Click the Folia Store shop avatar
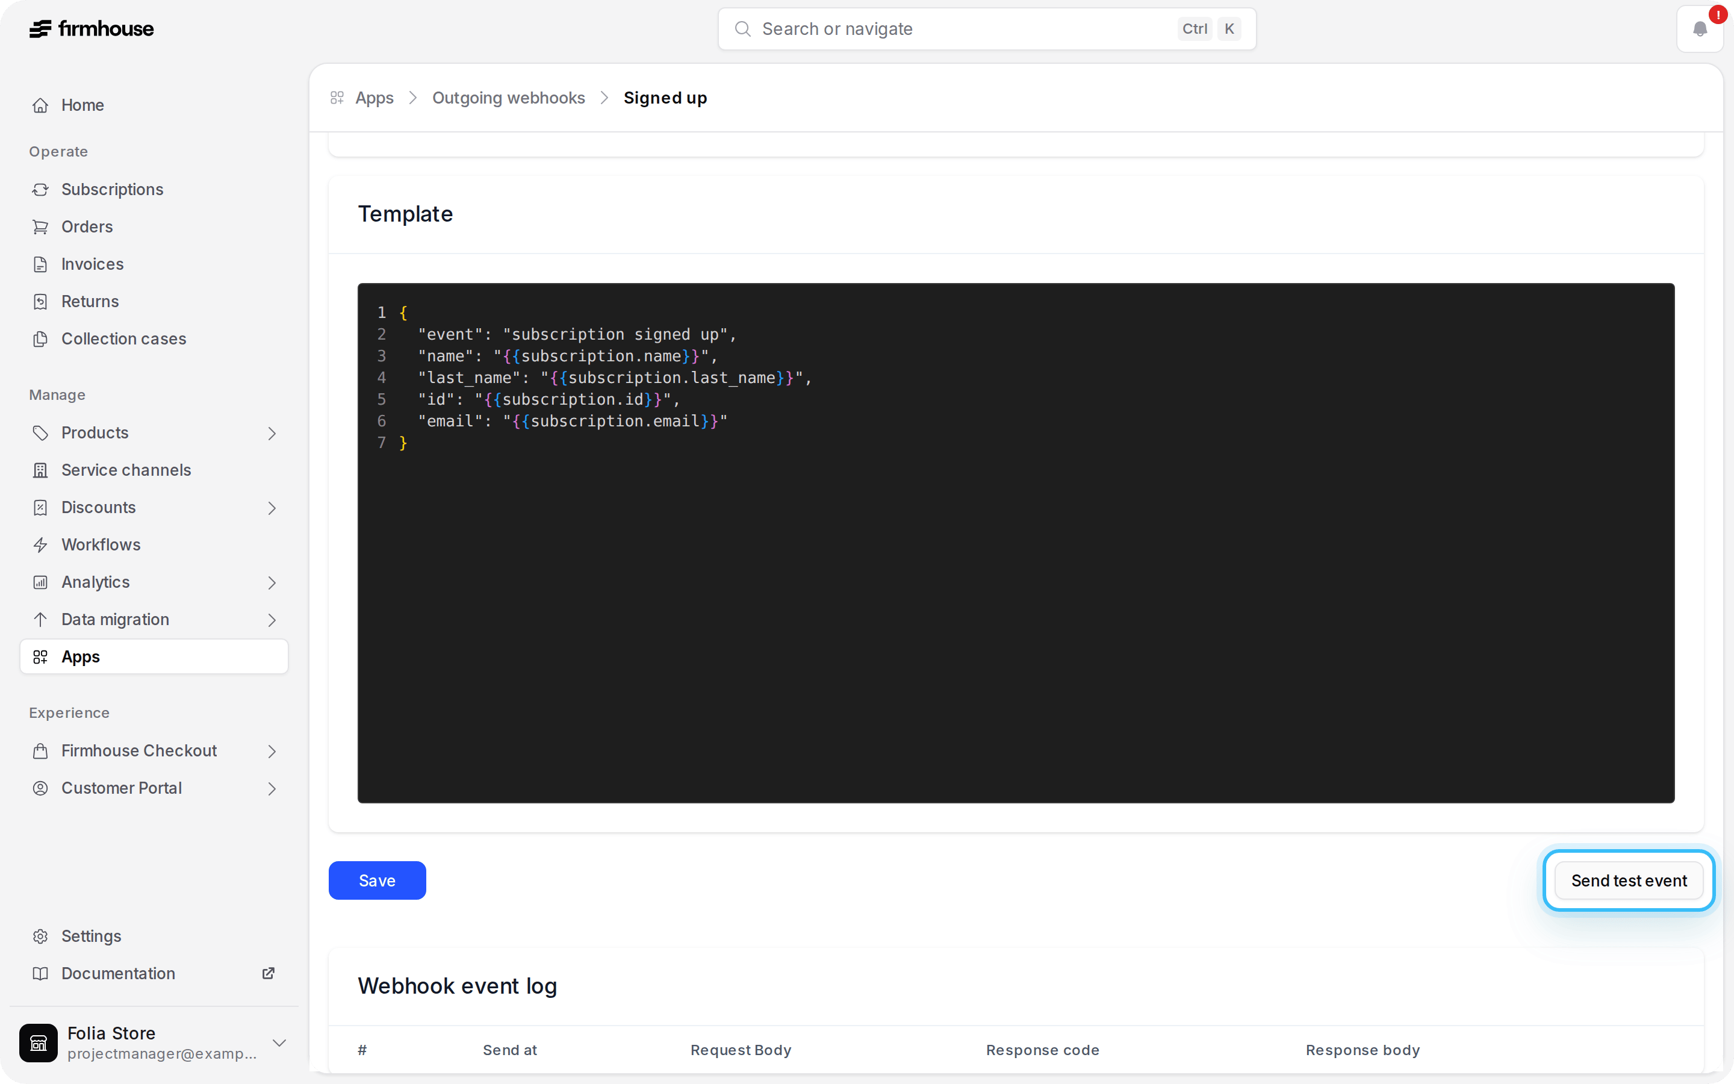Screen dimensions: 1734x1084 (x=39, y=1042)
